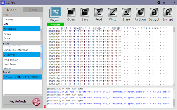Click the hex address 00000100
Viewport: 177px width, 110px height.
(54, 76)
